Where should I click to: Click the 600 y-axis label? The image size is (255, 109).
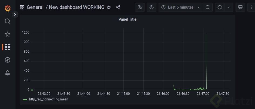[x=26, y=61]
